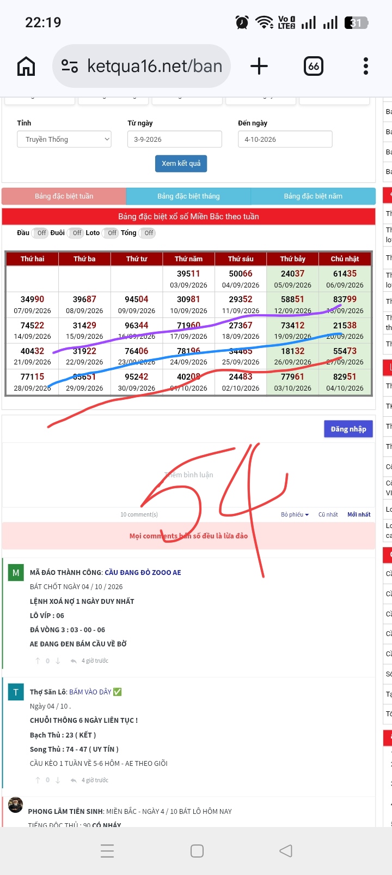The image size is (392, 875).
Task: Tap the ketqua16.net address bar
Action: click(x=142, y=66)
